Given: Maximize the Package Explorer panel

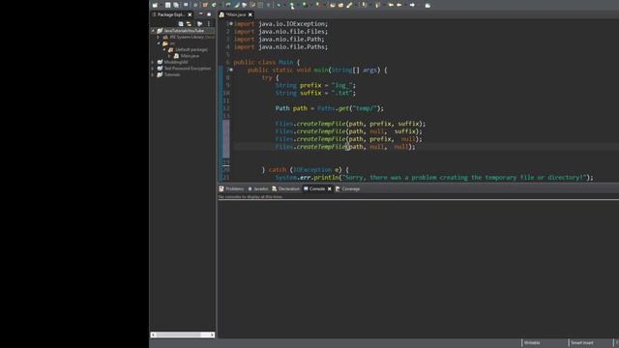Looking at the screenshot, I should click(x=209, y=14).
